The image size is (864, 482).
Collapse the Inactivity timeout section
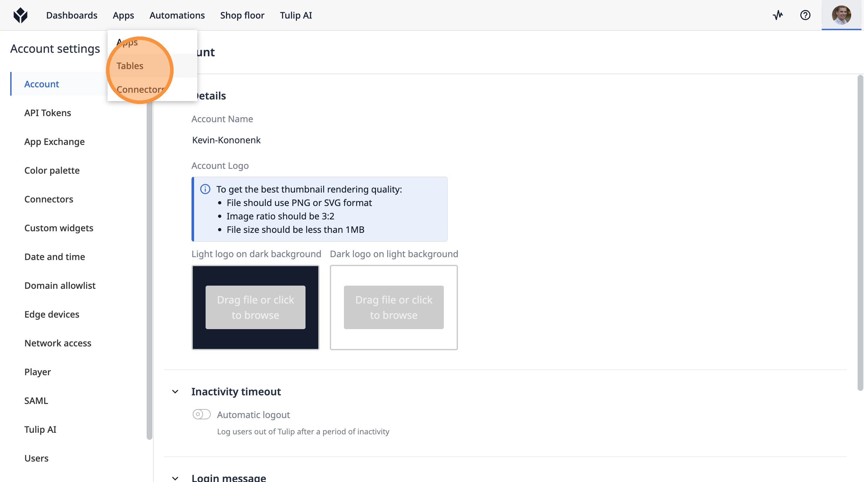(x=175, y=391)
